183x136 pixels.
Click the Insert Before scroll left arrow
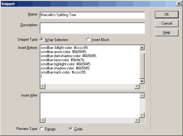(x=43, y=86)
